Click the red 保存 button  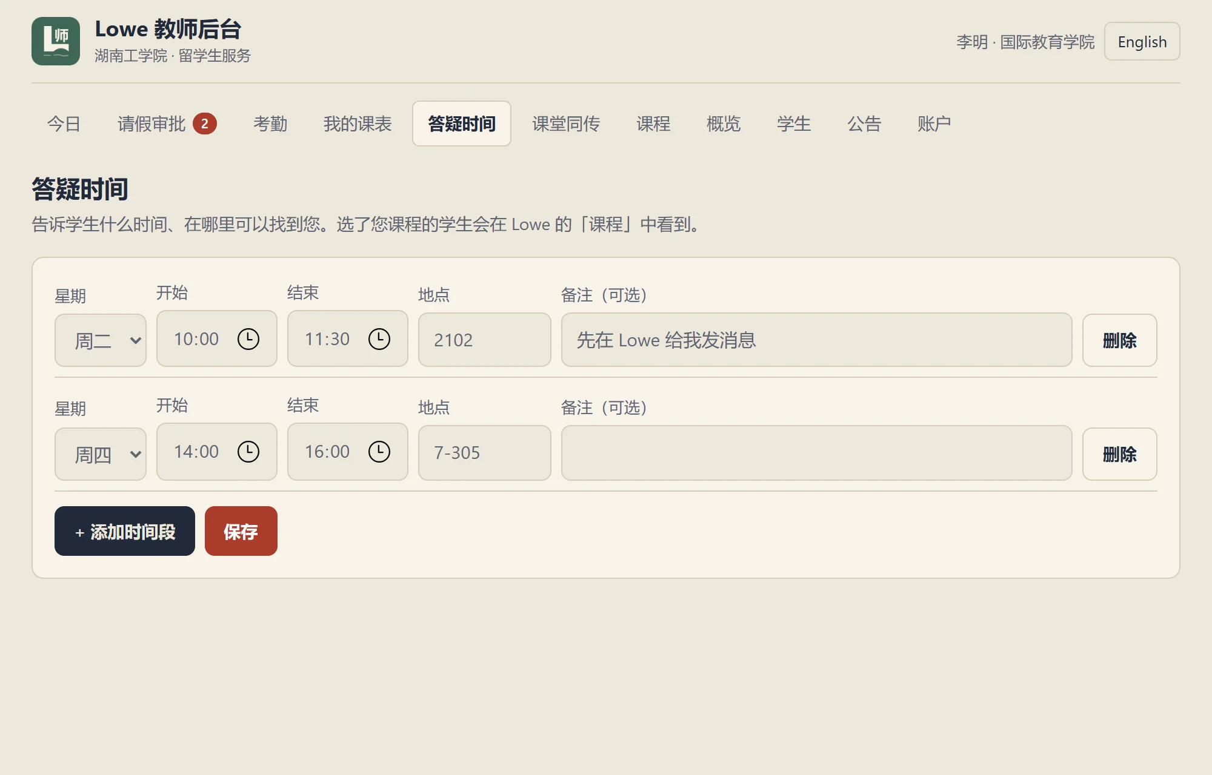(241, 531)
